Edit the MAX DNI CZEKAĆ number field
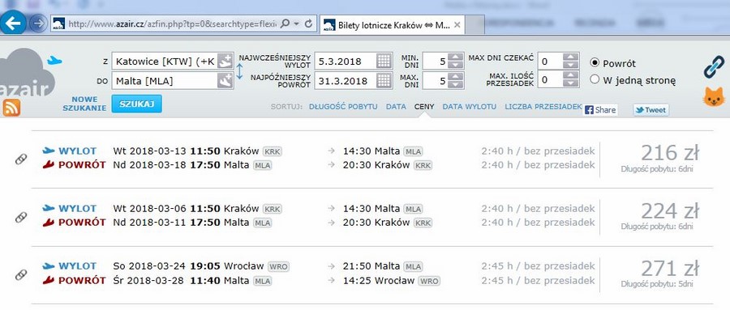Image resolution: width=730 pixels, height=310 pixels. (x=550, y=61)
